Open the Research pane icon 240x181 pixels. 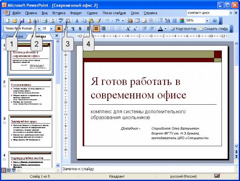[68, 21]
